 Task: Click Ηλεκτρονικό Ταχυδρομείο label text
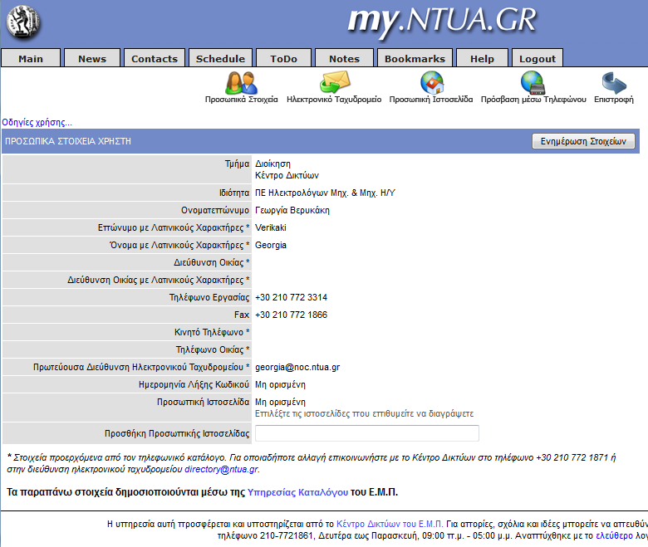coord(334,100)
